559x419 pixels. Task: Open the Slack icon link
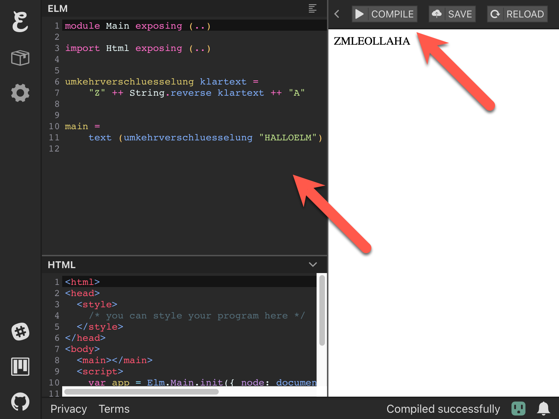point(20,332)
